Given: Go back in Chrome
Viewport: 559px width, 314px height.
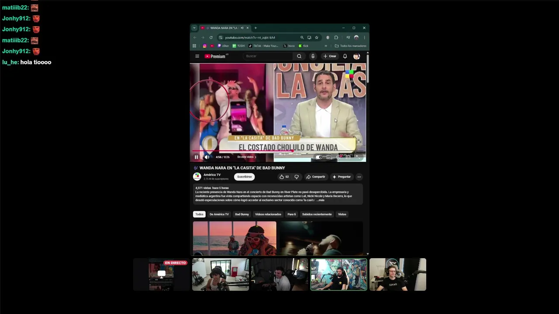Looking at the screenshot, I should 195,38.
